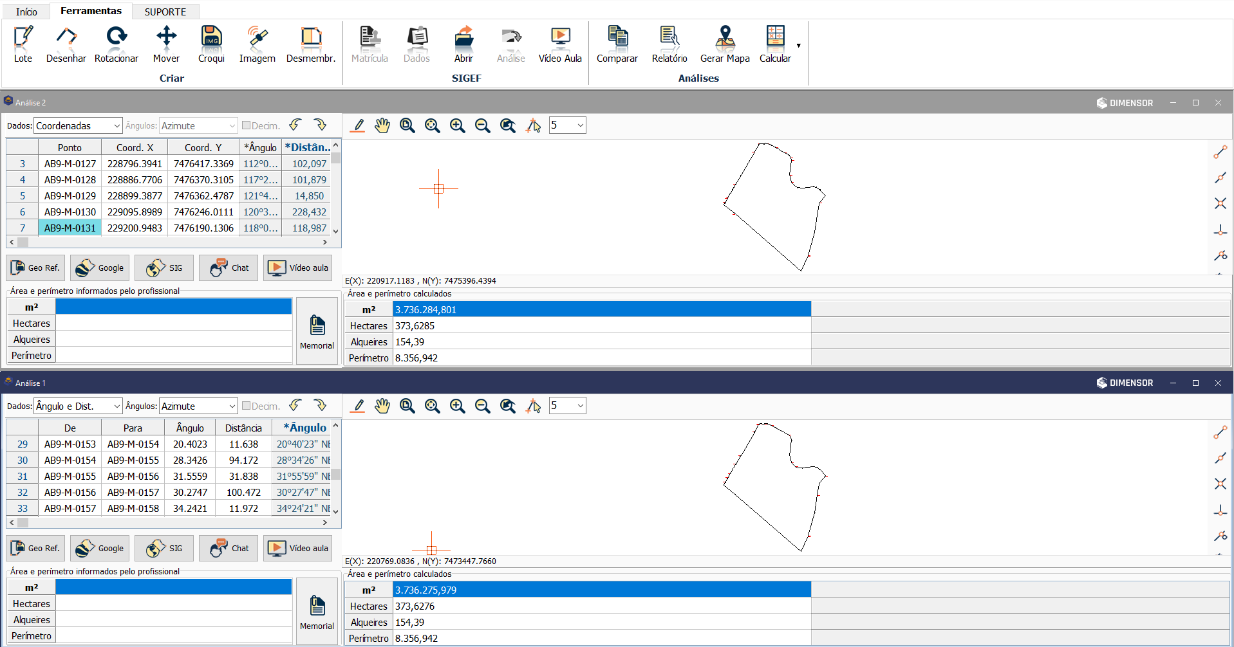Open Ângulos Azimute dropdown in Análise 1

click(198, 406)
